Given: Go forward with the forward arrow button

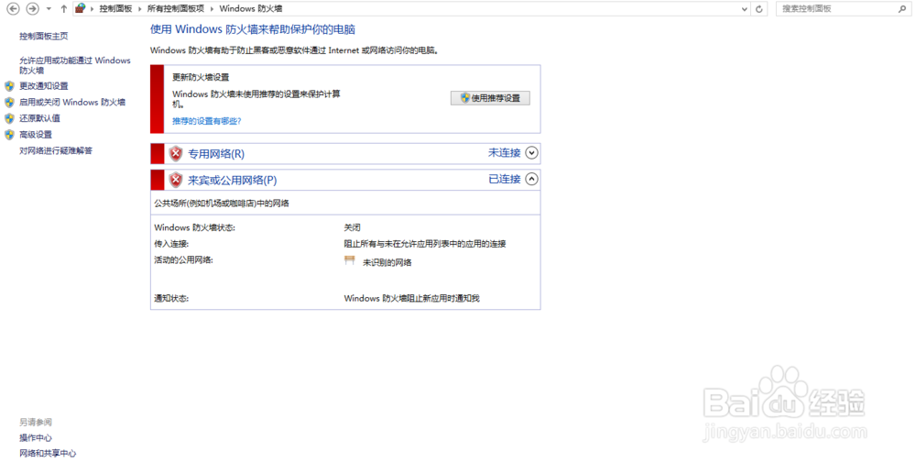Looking at the screenshot, I should 33,9.
